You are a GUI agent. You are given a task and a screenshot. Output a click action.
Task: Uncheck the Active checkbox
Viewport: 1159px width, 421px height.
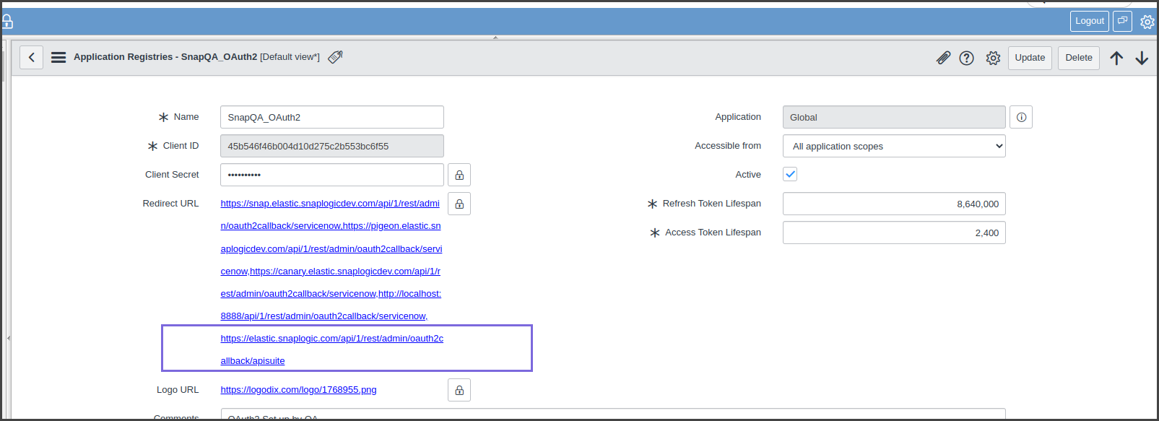tap(790, 174)
